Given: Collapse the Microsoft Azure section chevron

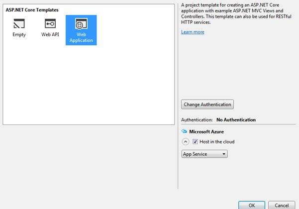Looking at the screenshot, I should 186,142.
